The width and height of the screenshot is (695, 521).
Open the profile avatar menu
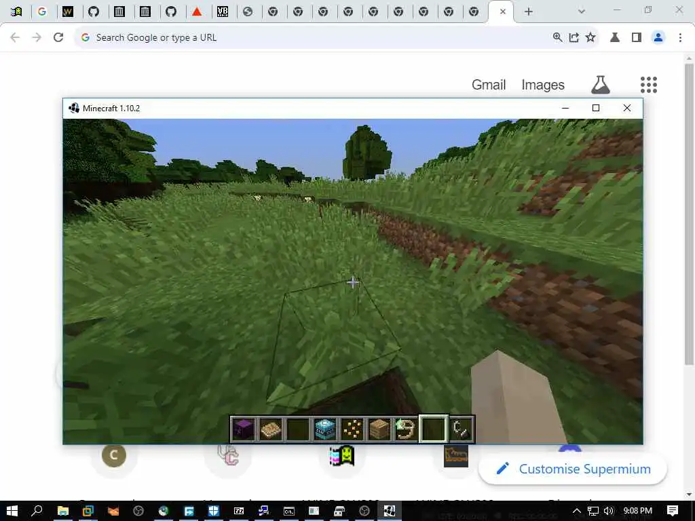coord(658,37)
